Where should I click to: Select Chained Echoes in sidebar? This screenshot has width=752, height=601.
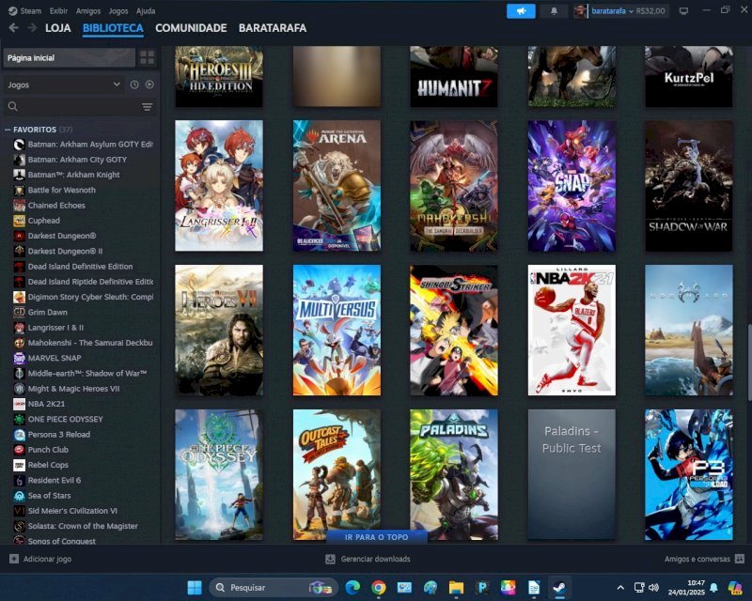(x=56, y=205)
